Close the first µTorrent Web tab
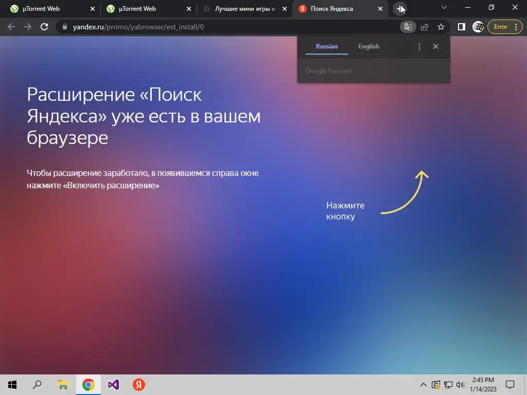This screenshot has height=395, width=527. 93,9
